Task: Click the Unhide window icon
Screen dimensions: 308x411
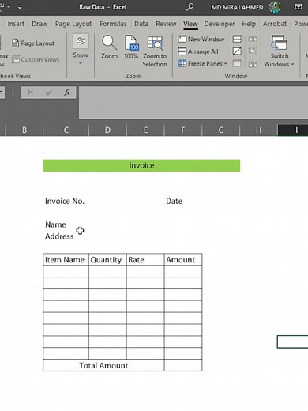Action: (x=237, y=63)
